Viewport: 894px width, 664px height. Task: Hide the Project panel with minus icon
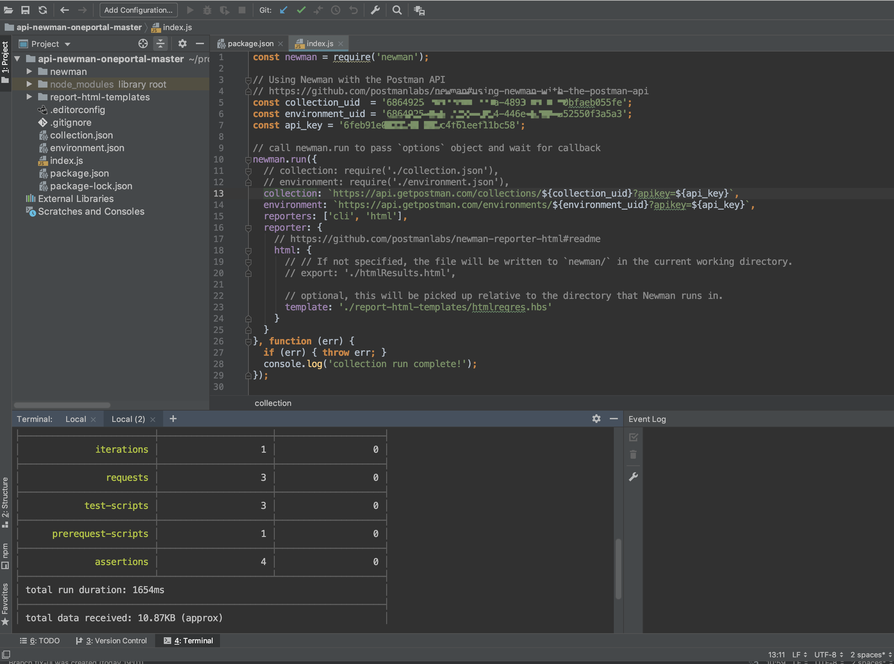click(x=200, y=43)
